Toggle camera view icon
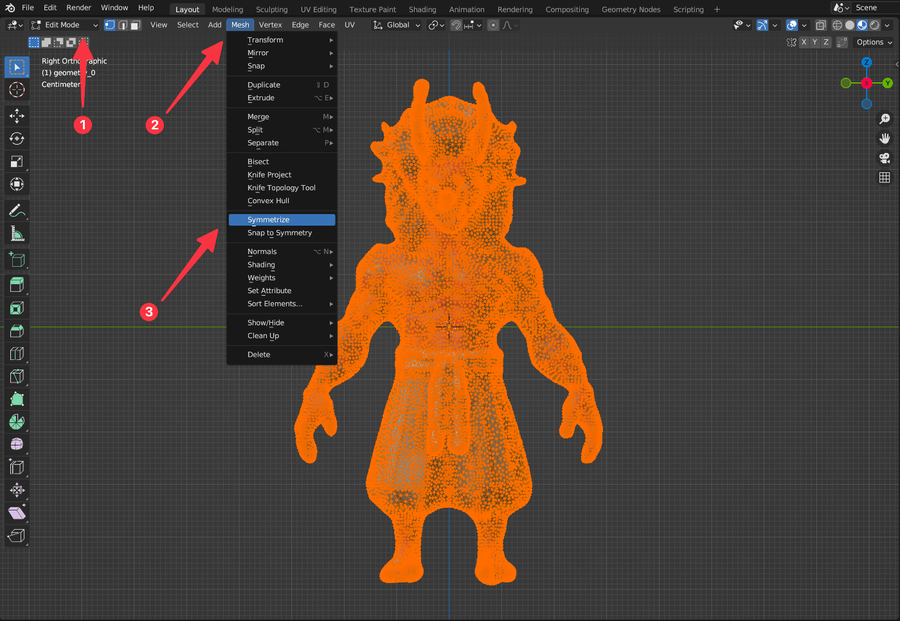Screen dimensions: 900x621 885,158
